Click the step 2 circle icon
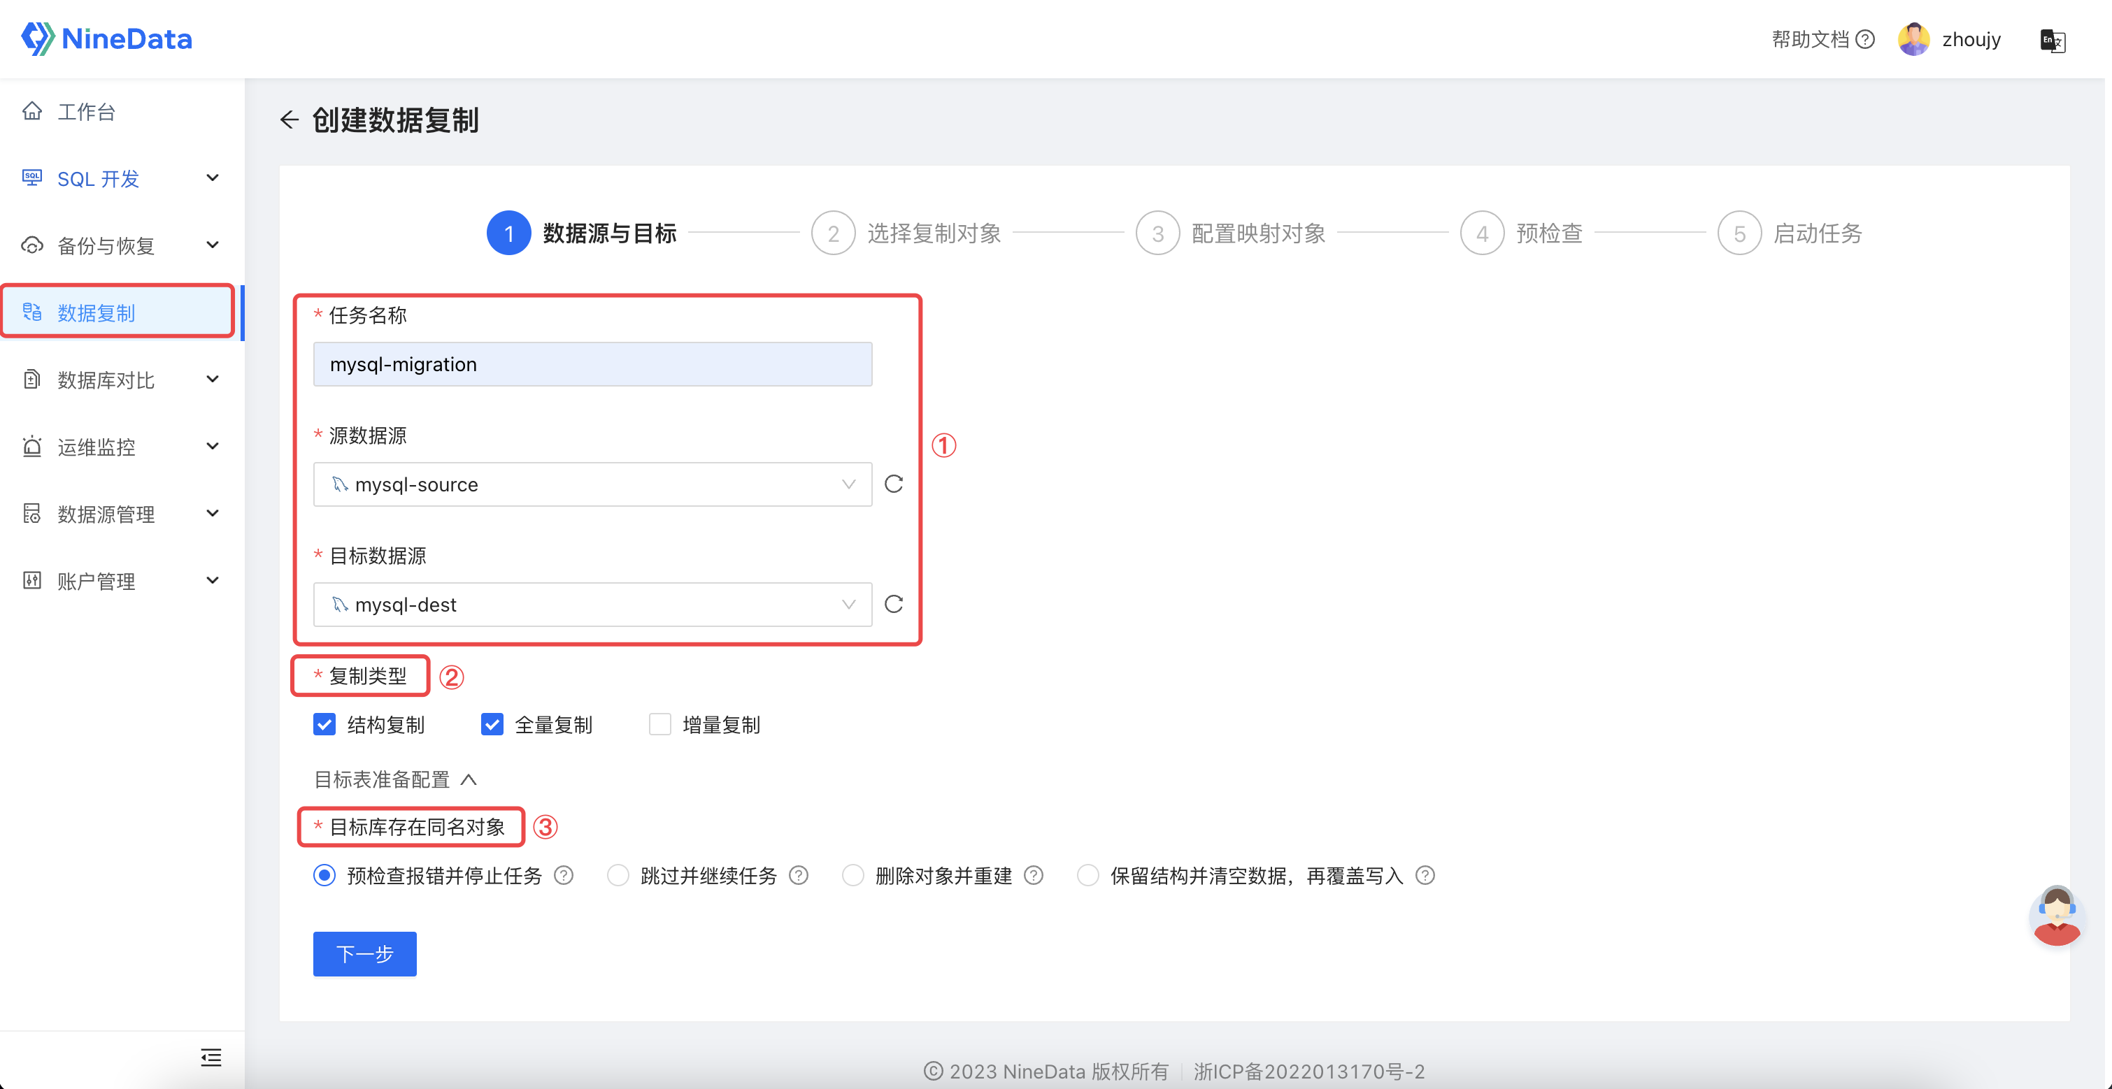Screen dimensions: 2112x1089 pyautogui.click(x=833, y=233)
